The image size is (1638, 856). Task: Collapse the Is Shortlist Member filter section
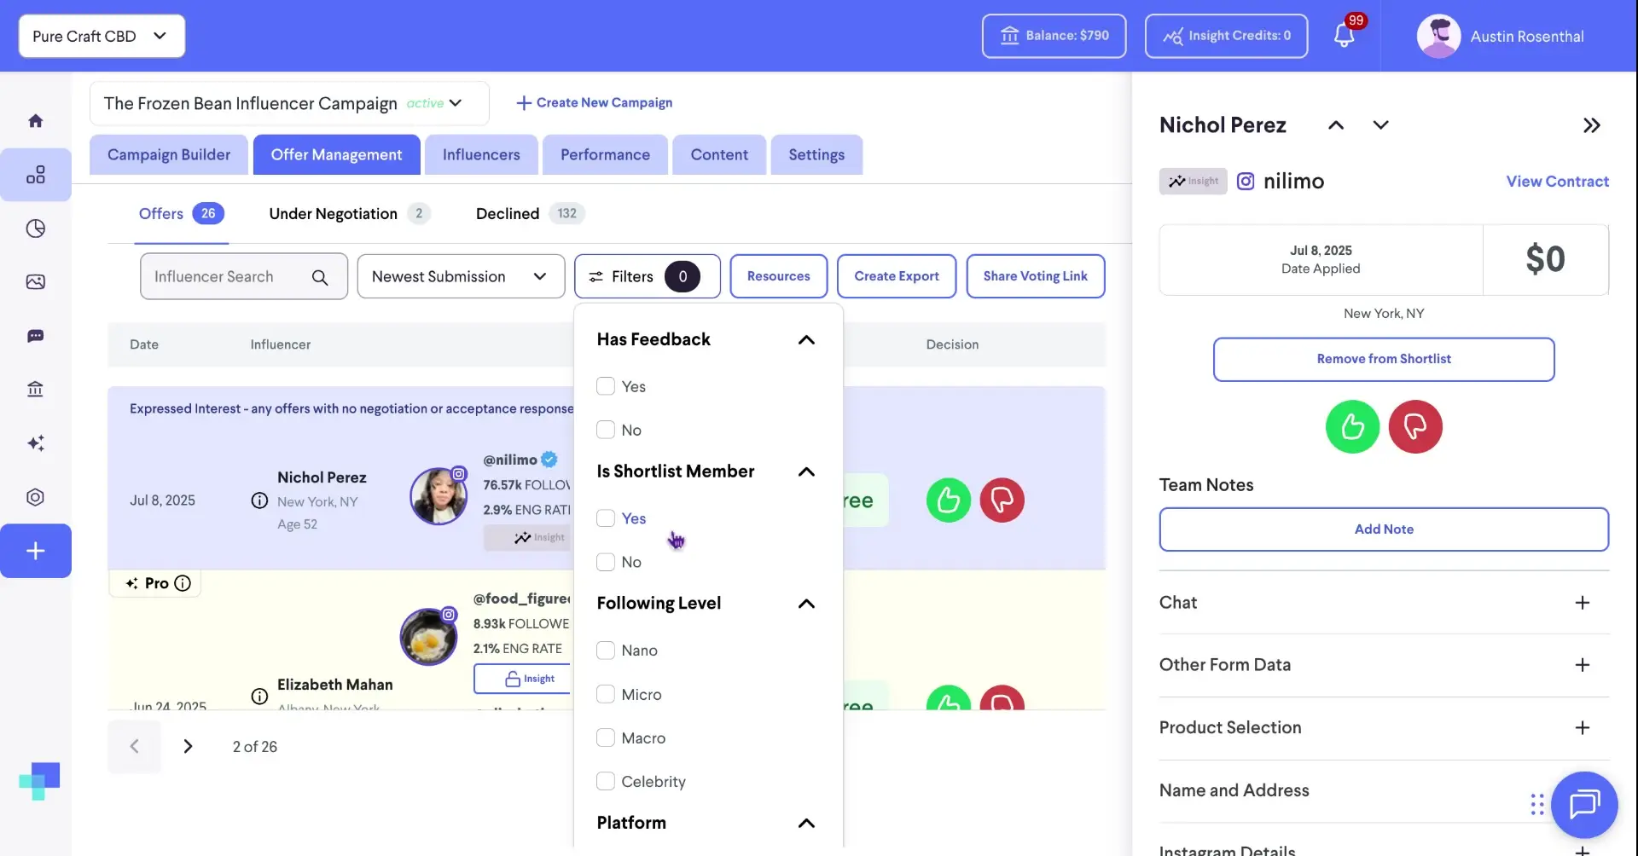point(806,471)
